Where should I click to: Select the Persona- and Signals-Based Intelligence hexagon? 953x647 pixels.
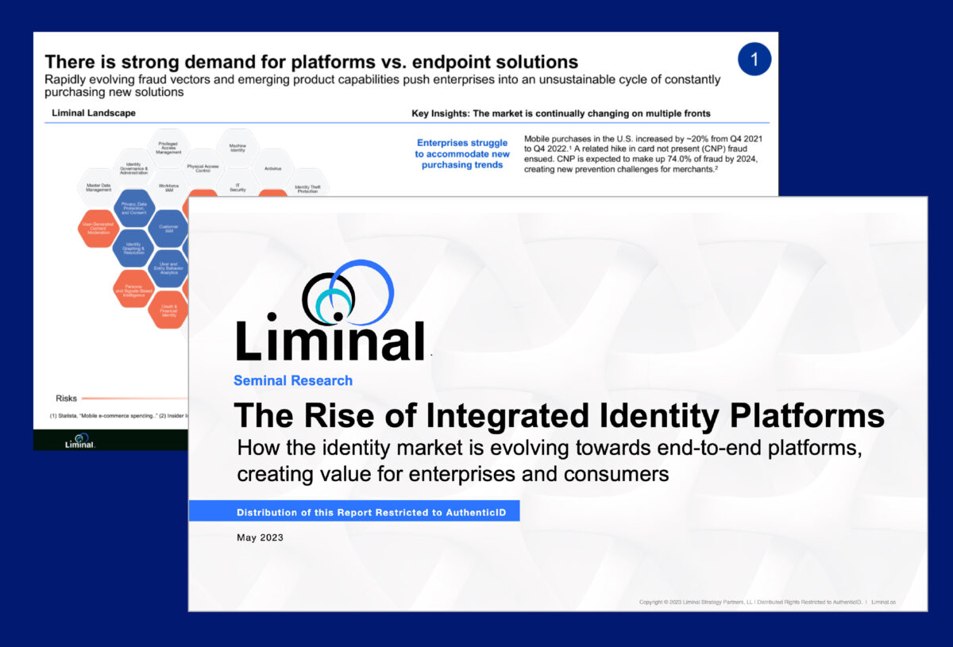(x=133, y=288)
